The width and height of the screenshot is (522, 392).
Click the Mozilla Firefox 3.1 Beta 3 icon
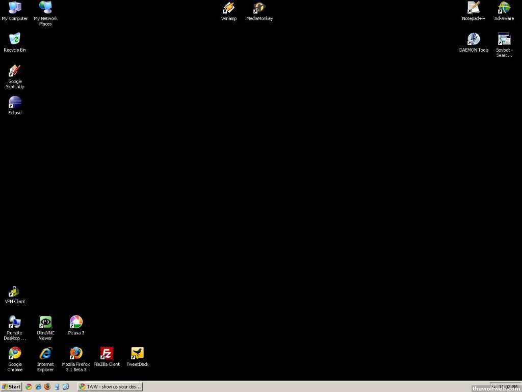coord(76,354)
